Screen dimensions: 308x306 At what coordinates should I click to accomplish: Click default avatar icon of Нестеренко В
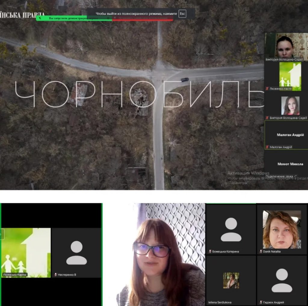click(76, 253)
